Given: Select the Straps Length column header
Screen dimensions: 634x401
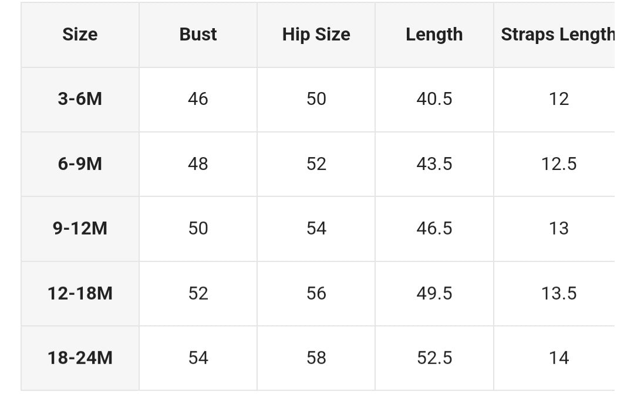Looking at the screenshot, I should pyautogui.click(x=557, y=35).
